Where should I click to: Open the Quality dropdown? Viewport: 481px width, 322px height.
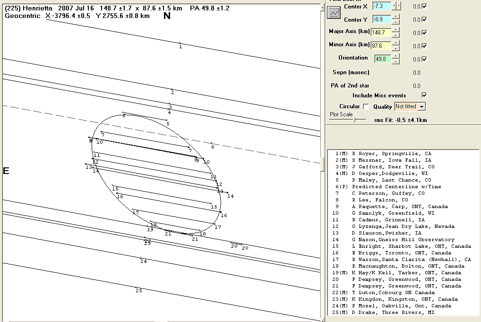(422, 106)
